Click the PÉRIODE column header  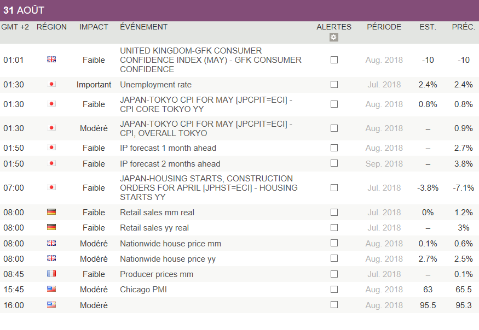[x=384, y=27]
